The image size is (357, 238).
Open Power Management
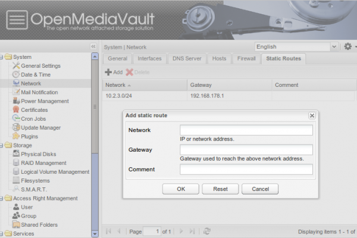tap(45, 101)
